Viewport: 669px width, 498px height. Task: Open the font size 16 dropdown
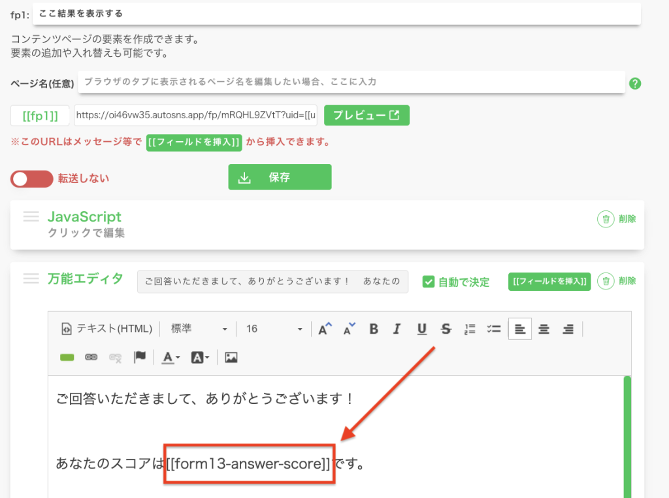(x=274, y=329)
